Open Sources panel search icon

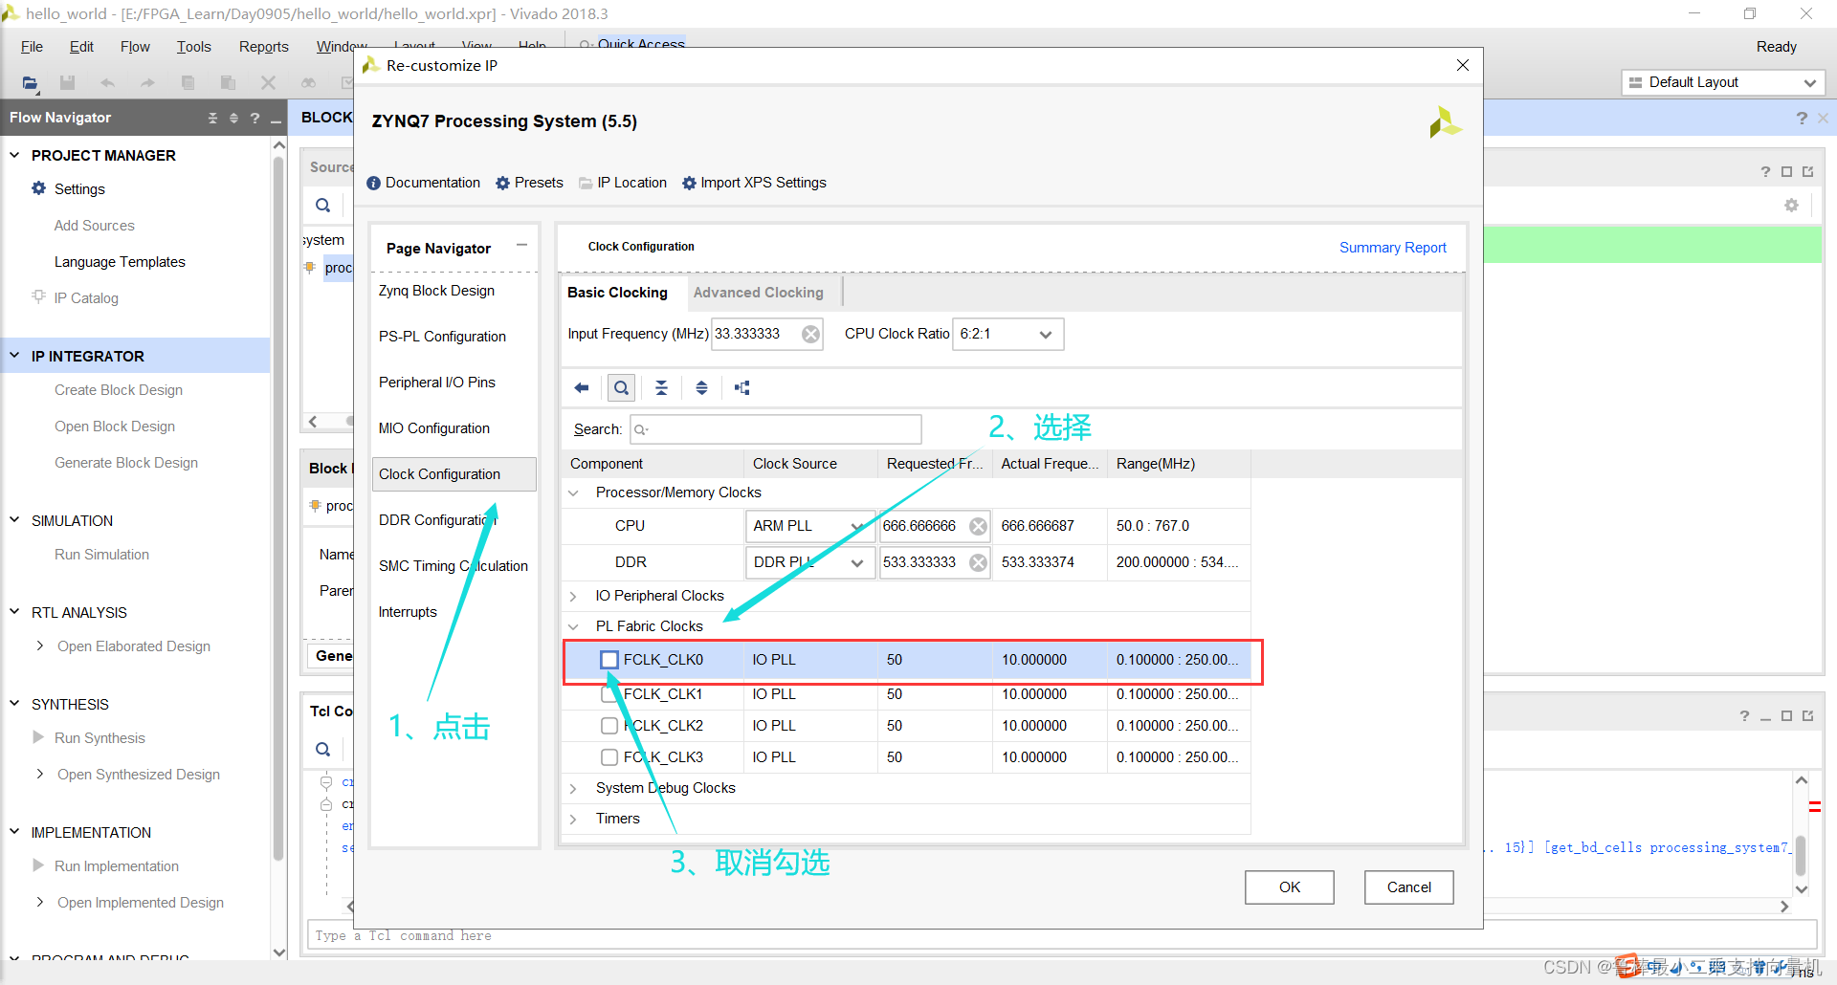click(323, 205)
